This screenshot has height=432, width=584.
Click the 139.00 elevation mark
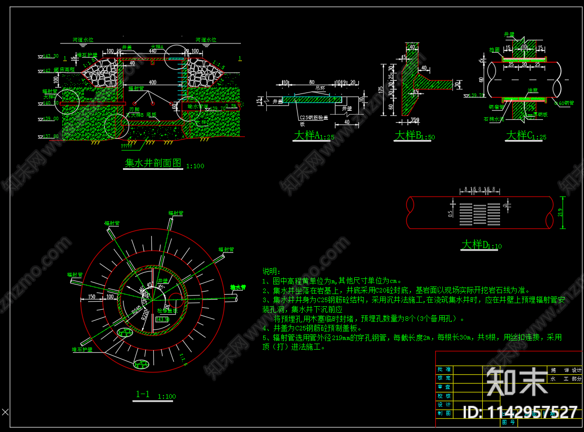click(51, 119)
